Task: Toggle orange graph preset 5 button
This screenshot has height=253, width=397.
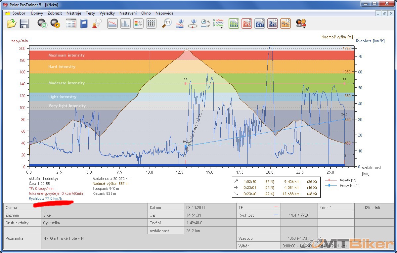Action: [286, 23]
